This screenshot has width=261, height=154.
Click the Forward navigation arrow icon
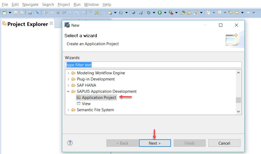point(248,13)
